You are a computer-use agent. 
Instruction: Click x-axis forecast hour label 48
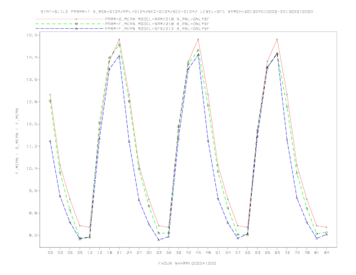tap(208, 253)
